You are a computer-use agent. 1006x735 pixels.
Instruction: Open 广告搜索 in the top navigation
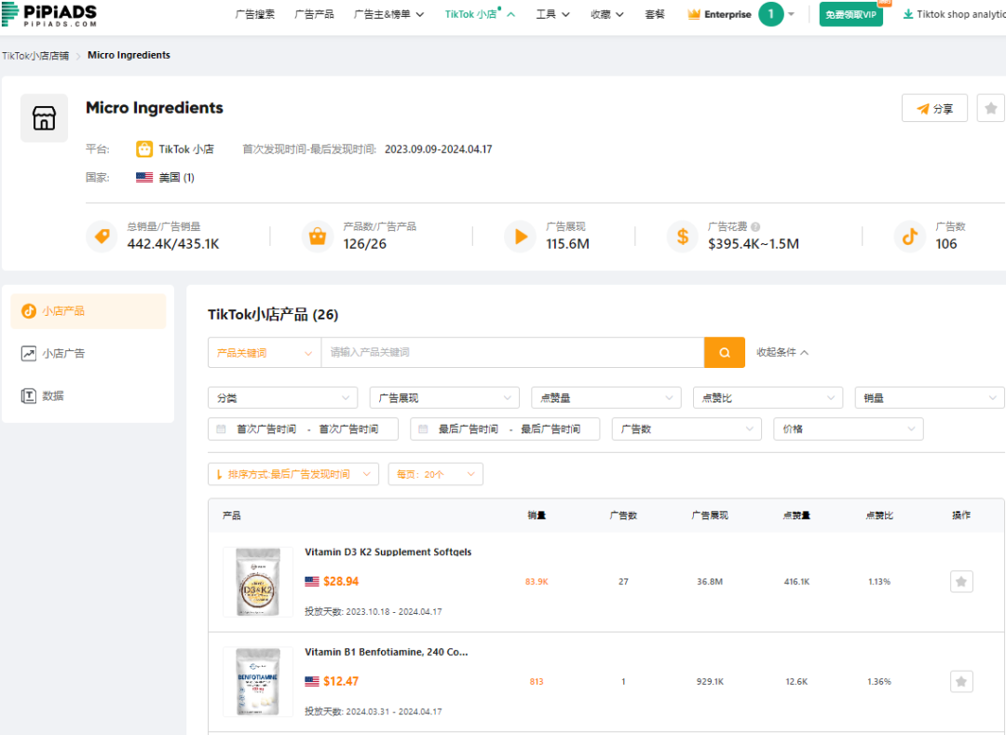coord(254,14)
